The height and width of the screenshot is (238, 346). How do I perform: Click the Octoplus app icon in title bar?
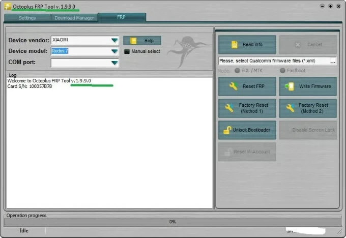8,6
